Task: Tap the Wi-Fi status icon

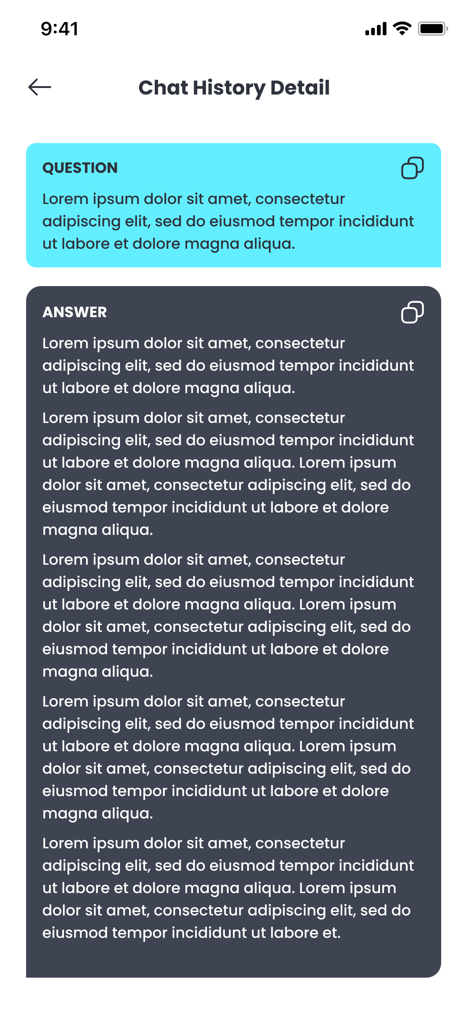Action: (402, 28)
